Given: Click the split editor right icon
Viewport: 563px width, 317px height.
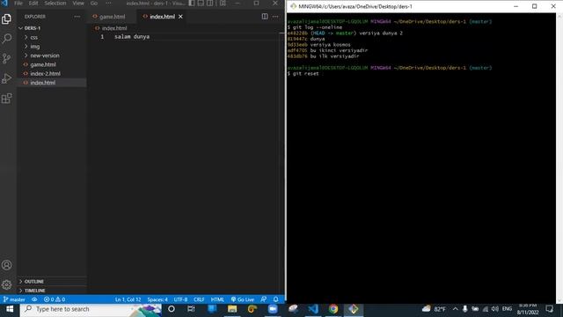Looking at the screenshot, I should 265,17.
